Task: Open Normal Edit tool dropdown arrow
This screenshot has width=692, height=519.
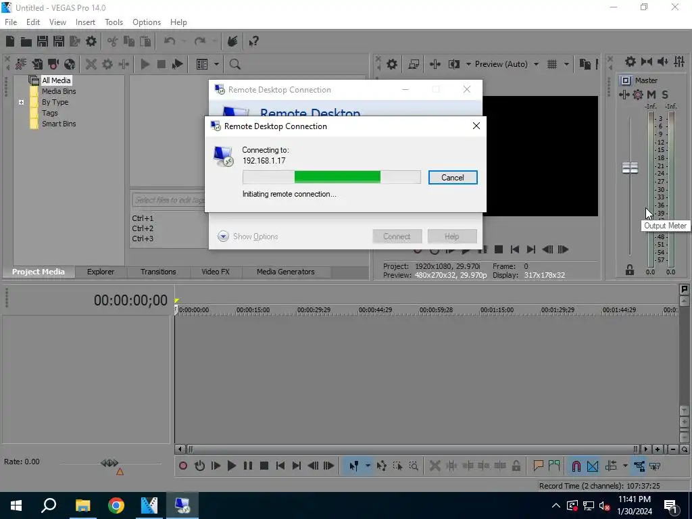Action: [368, 466]
